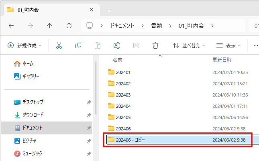Viewport: 259px width, 161px height.
Task: Click navigation pane vertical scrollbar
Action: click(96, 88)
